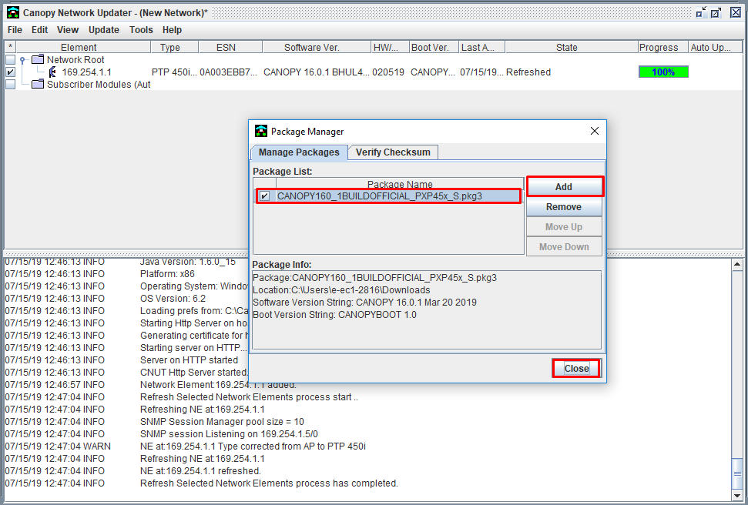Toggle the CANOPY160_1BUILDOFFICIAL package checkbox
This screenshot has width=748, height=505.
(265, 196)
